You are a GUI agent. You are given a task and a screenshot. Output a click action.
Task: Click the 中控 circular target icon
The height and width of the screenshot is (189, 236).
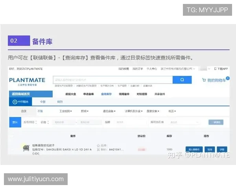[15, 102]
